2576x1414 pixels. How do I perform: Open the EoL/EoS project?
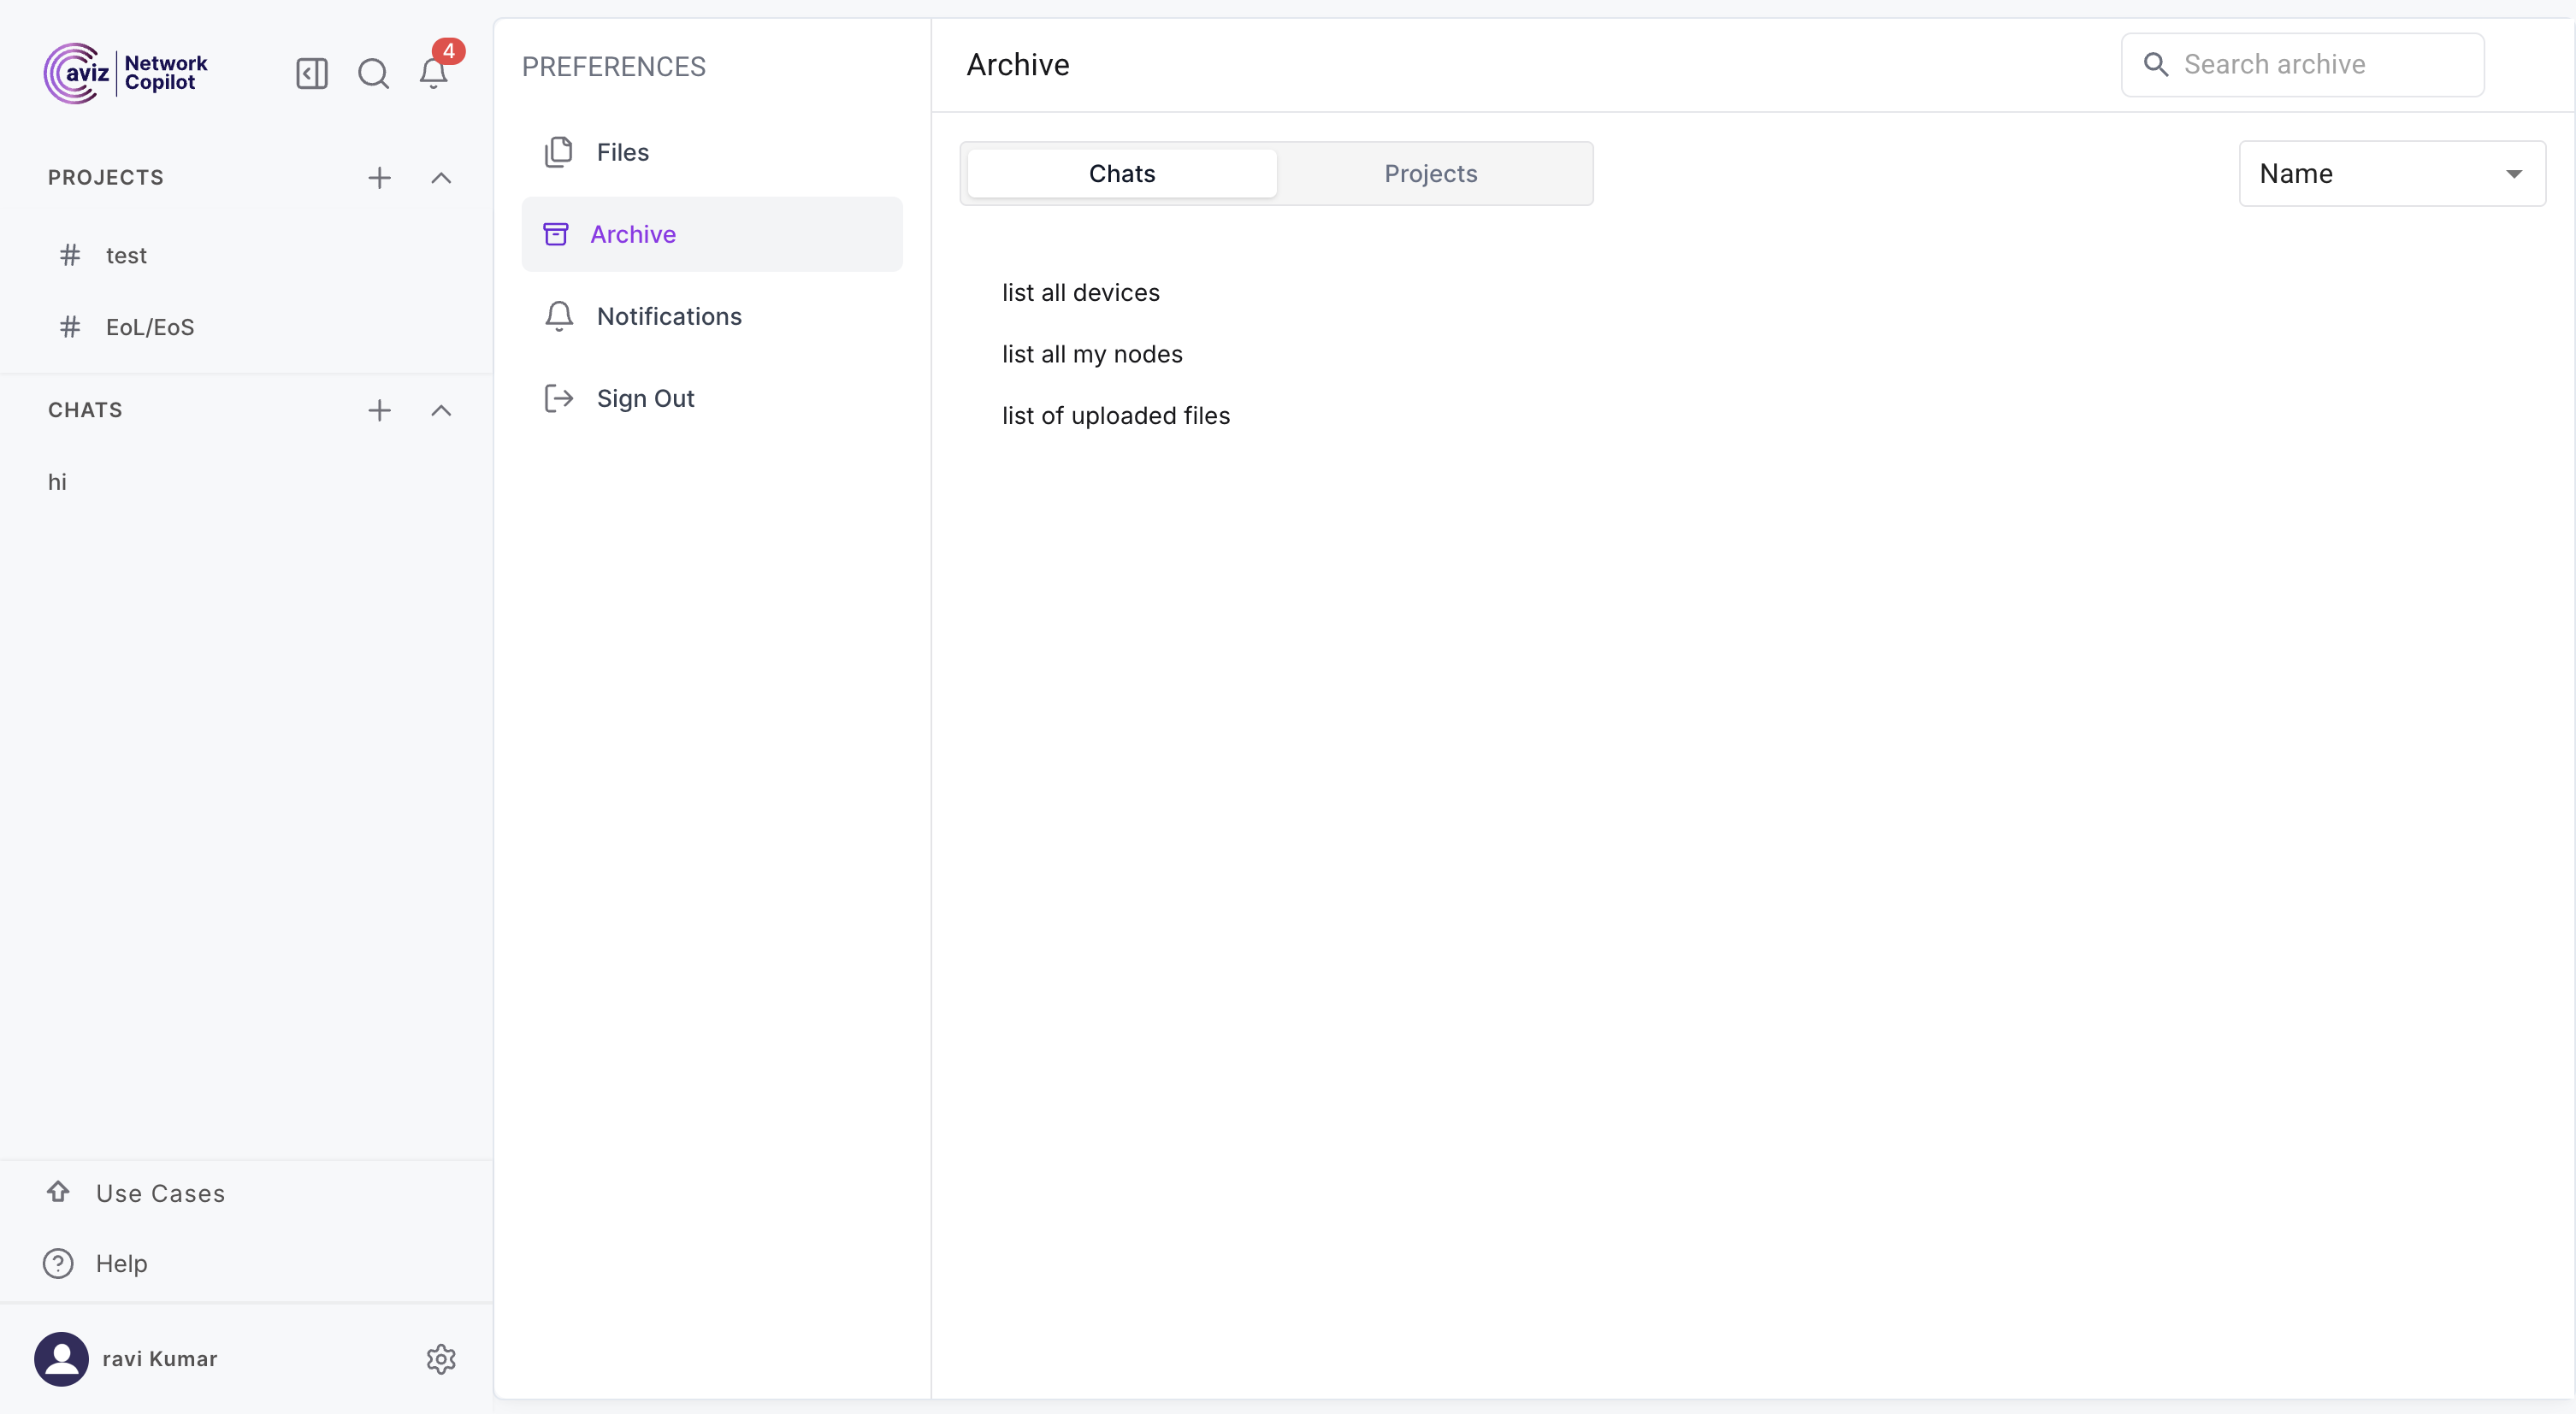150,327
